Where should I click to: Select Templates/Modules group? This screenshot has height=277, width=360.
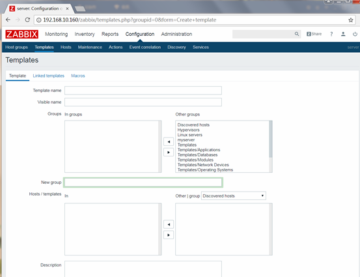(195, 160)
